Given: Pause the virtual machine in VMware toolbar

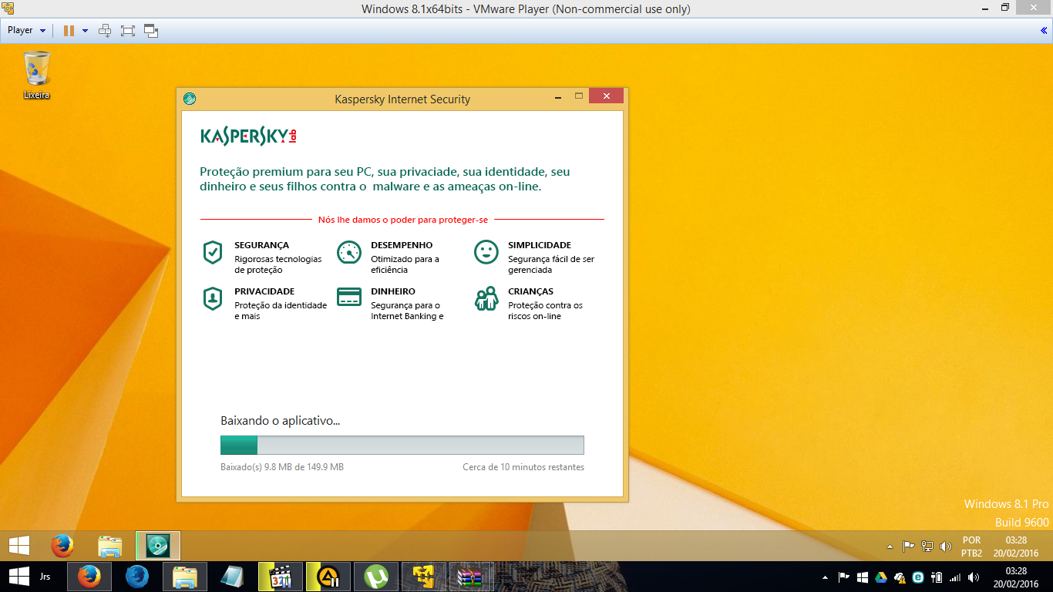Looking at the screenshot, I should coord(69,31).
